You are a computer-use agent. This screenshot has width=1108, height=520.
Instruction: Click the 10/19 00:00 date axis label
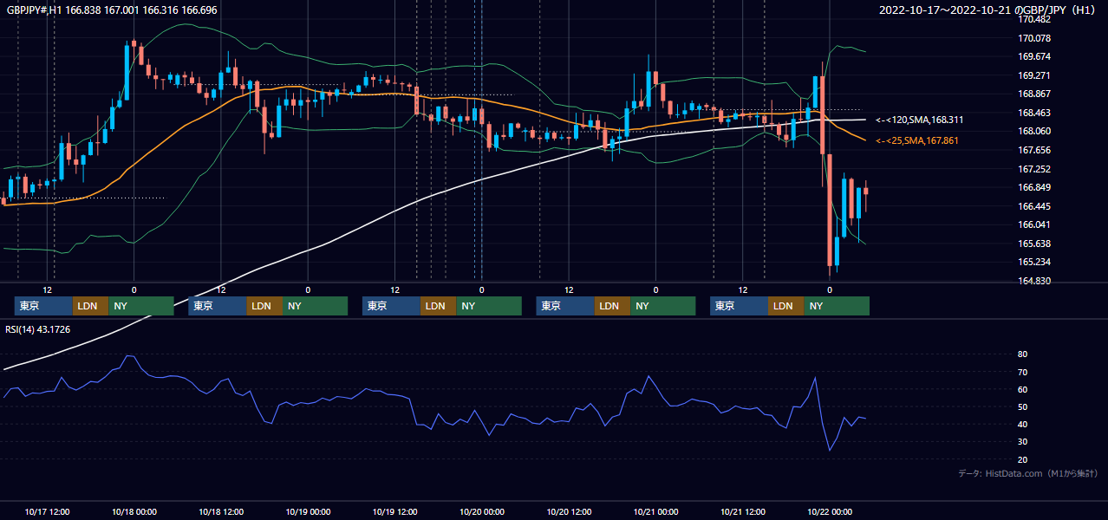tap(308, 511)
